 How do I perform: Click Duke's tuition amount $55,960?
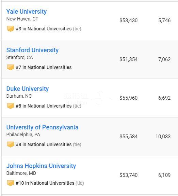129,98
